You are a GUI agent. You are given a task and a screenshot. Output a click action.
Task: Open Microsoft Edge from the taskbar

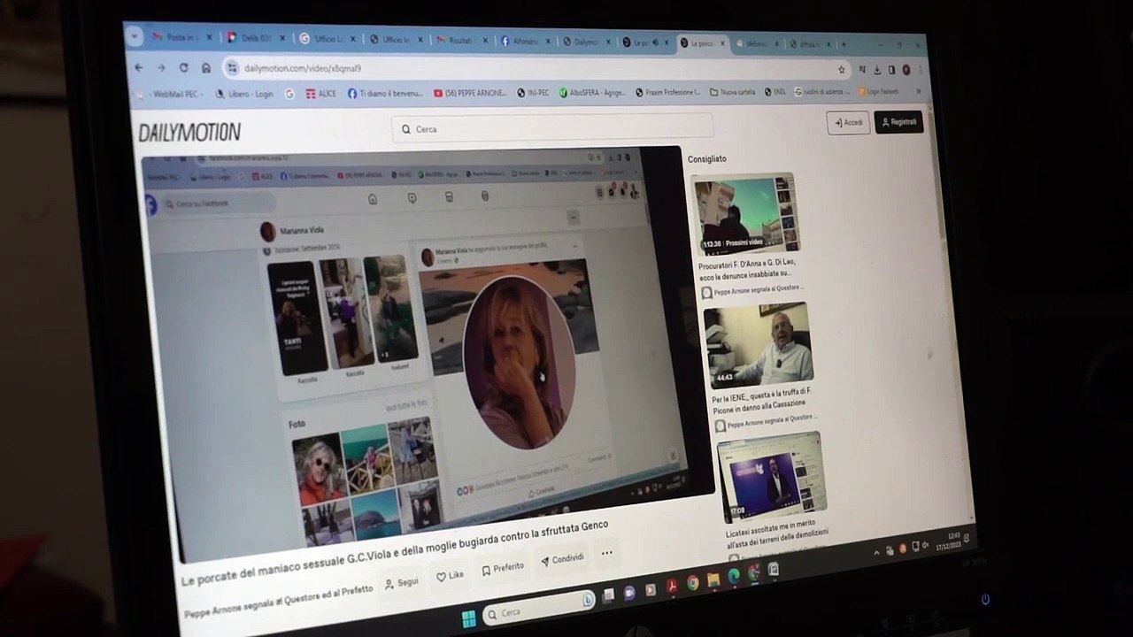(734, 577)
